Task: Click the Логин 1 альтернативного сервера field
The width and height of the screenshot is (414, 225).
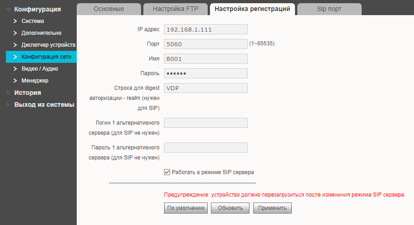Action: [x=206, y=123]
